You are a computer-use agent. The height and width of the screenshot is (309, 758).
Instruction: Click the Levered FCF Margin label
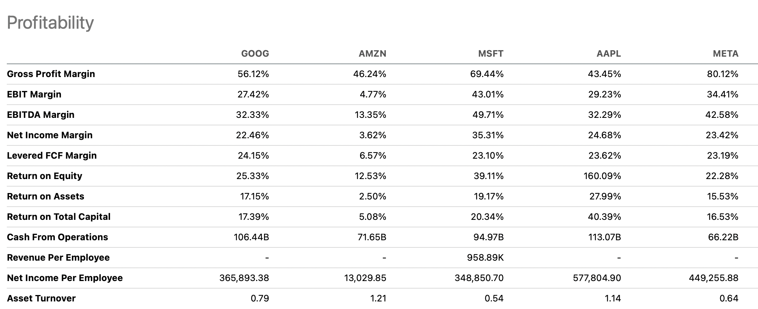52,156
